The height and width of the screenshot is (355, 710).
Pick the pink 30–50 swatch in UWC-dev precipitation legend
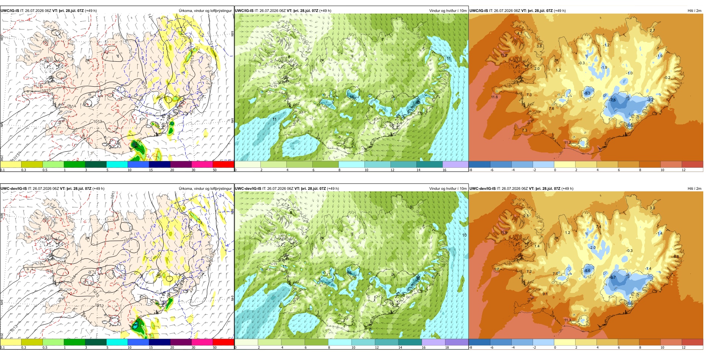point(202,342)
